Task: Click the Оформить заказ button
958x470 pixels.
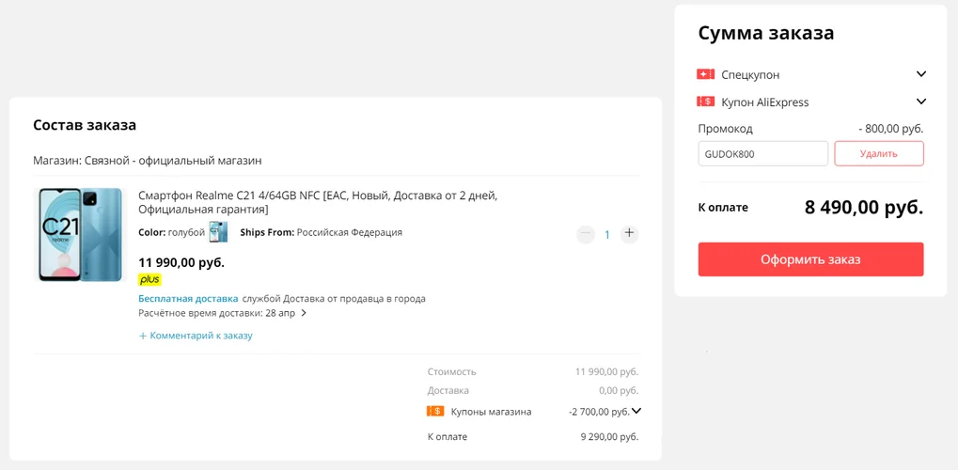Action: (810, 259)
